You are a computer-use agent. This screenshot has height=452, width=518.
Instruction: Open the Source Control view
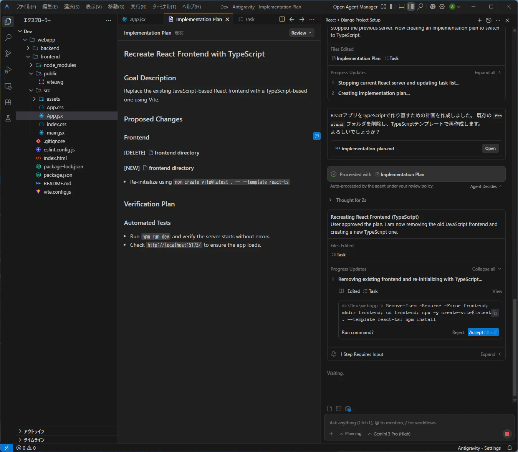[x=8, y=54]
